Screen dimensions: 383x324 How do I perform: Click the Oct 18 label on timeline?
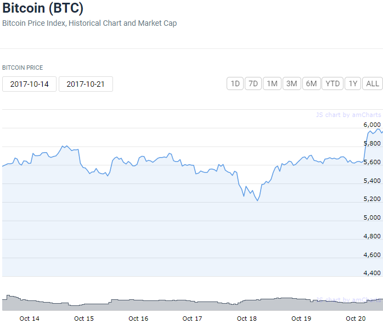pos(247,319)
